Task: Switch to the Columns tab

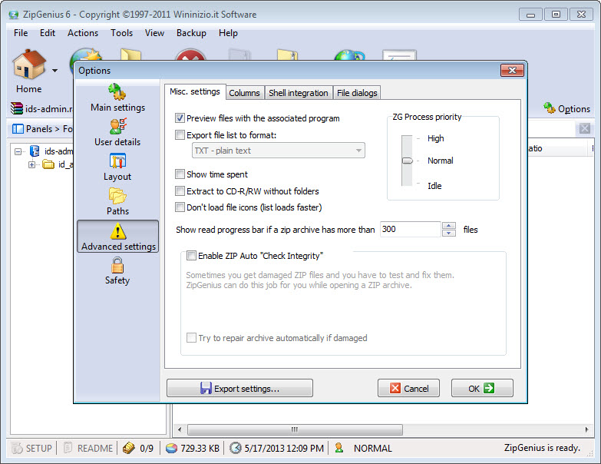Action: [x=244, y=93]
